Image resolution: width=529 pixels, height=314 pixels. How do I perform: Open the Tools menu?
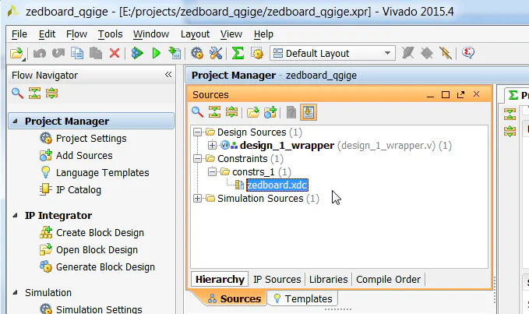(110, 34)
